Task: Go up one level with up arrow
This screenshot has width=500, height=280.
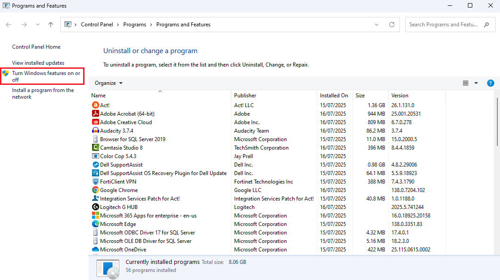Action: [50, 25]
